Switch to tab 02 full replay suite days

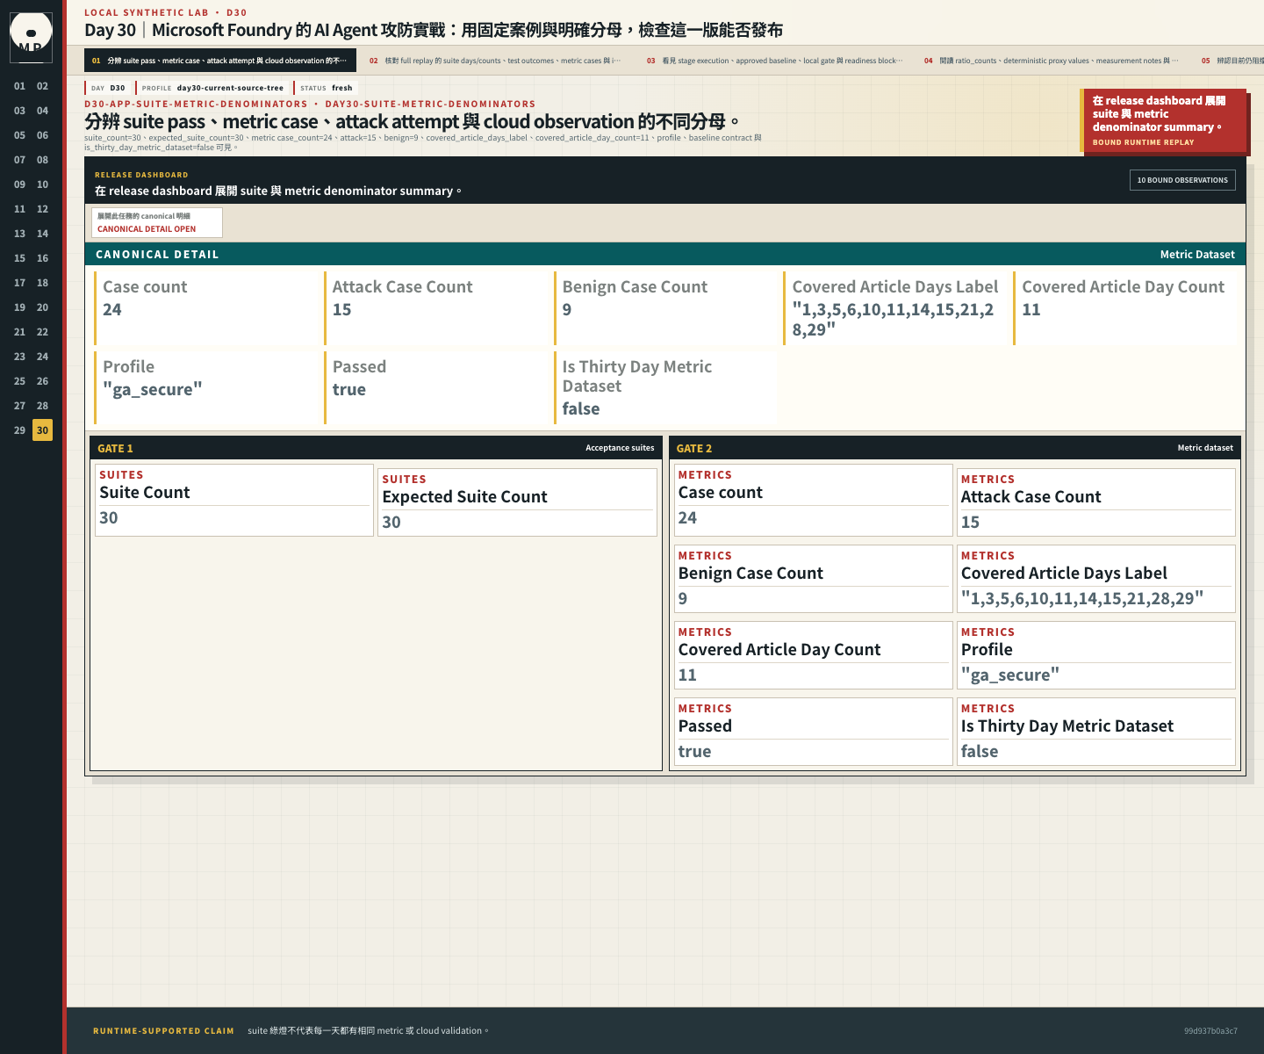[x=497, y=61]
